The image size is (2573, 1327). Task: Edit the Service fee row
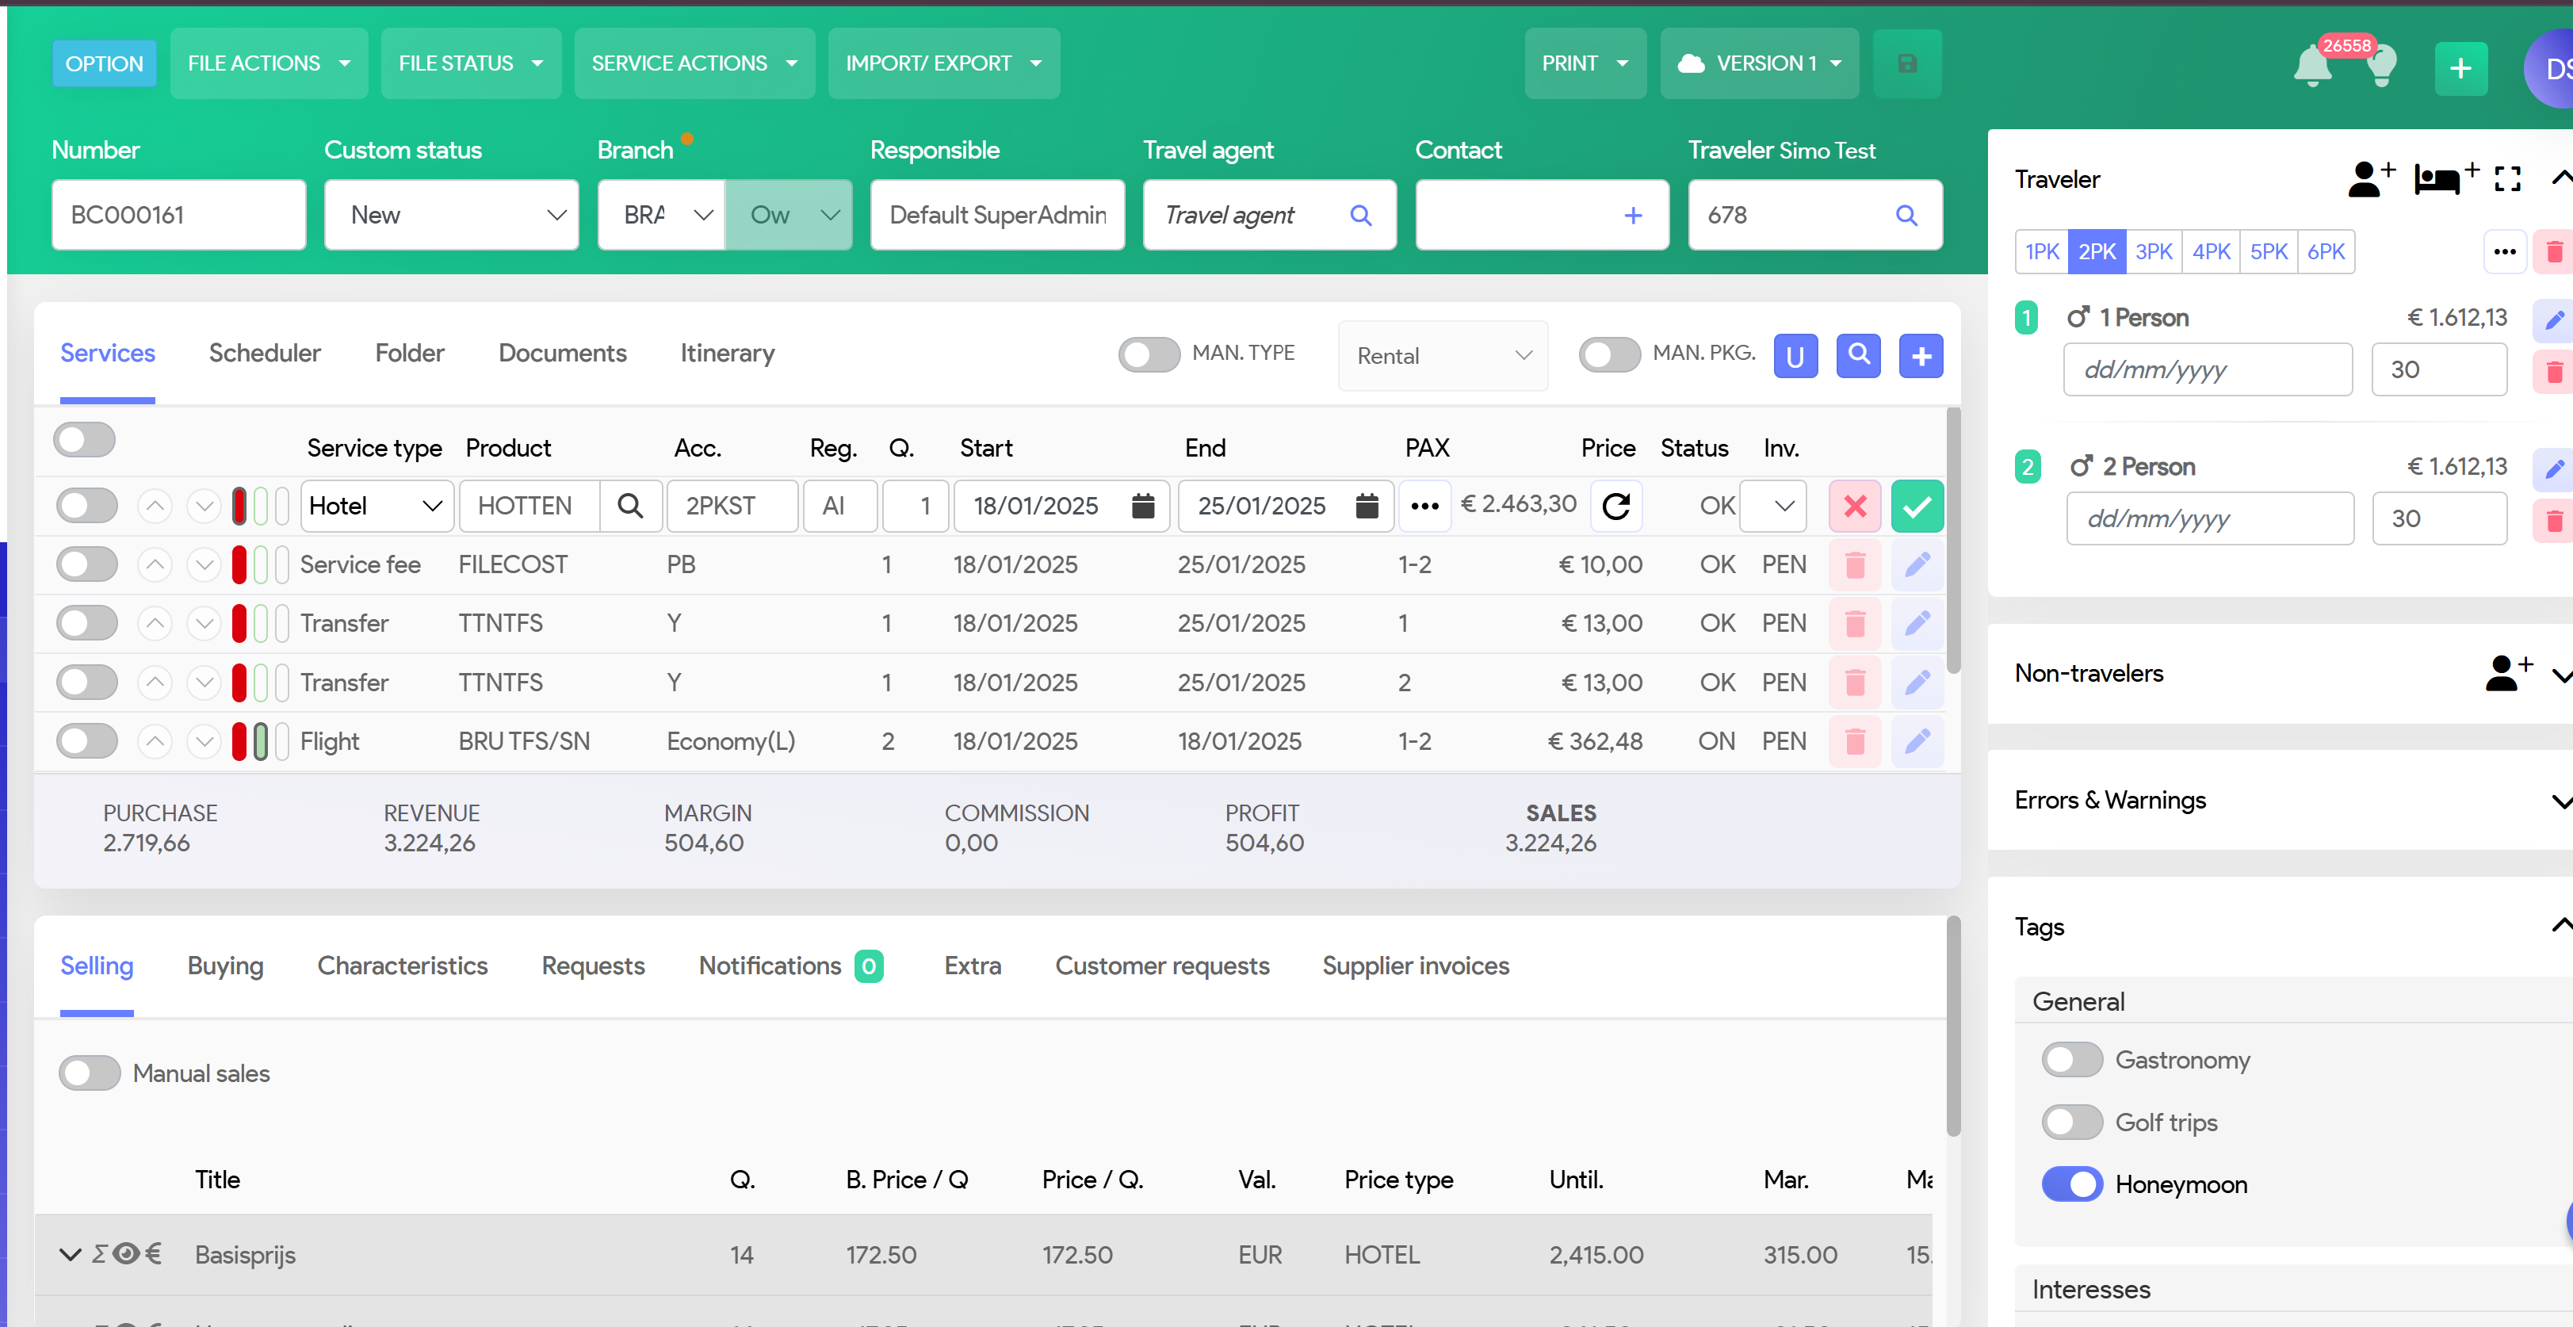click(1917, 564)
